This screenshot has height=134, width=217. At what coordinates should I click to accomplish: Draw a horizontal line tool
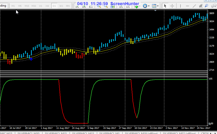pyautogui.click(x=187, y=6)
